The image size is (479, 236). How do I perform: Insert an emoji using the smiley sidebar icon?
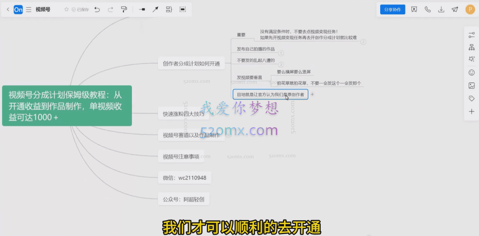tap(471, 72)
